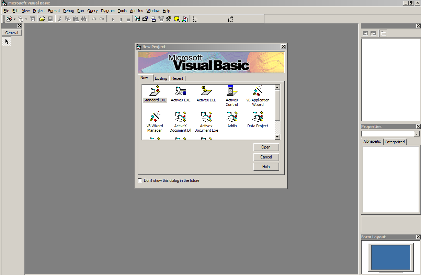Click View Object icon in Project panel

(373, 33)
